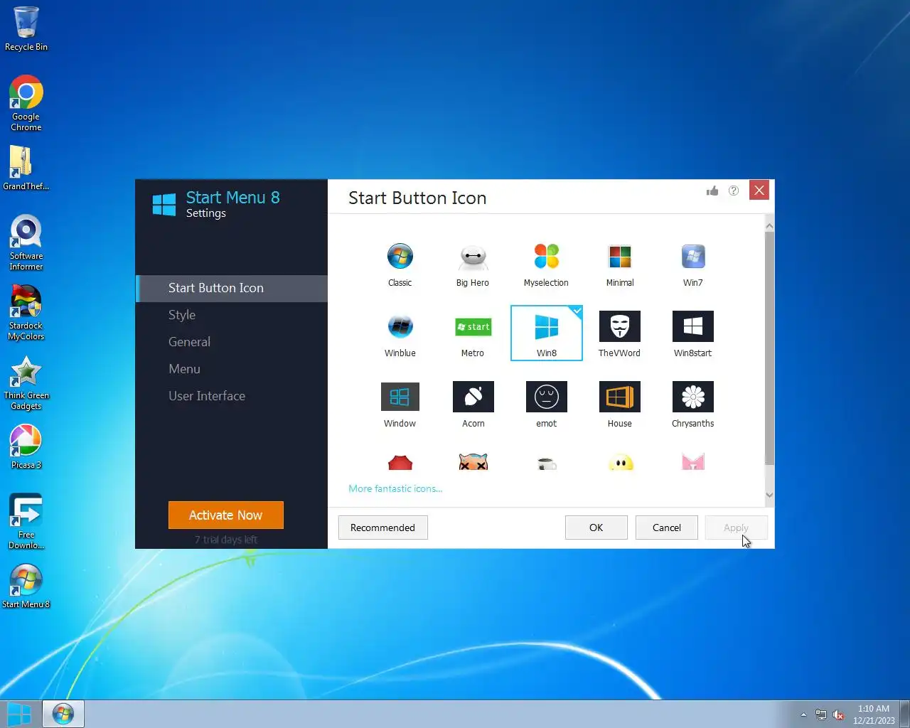Choose the yellow ghost face icon

tap(621, 462)
